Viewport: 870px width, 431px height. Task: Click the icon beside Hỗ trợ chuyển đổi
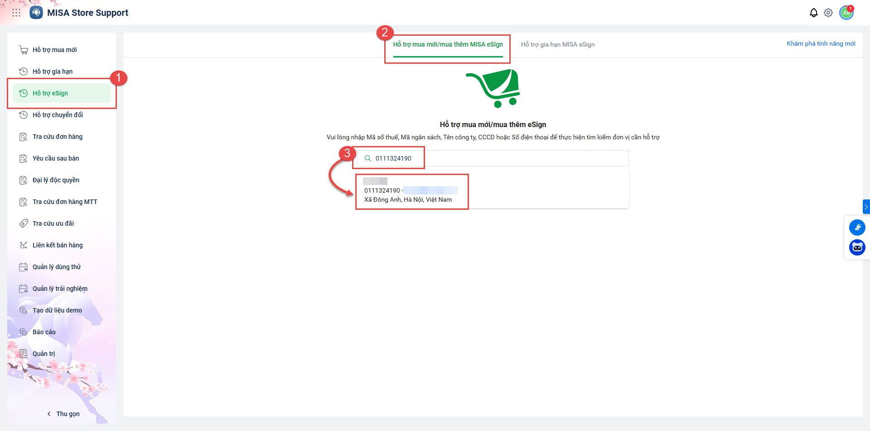pos(24,115)
